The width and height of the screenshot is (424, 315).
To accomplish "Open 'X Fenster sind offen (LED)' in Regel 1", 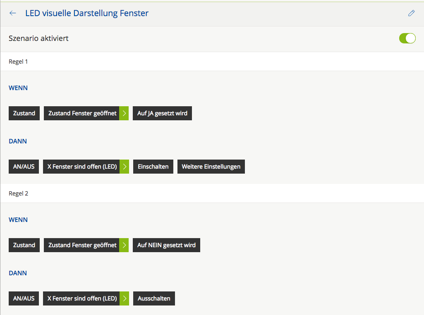I will [81, 167].
